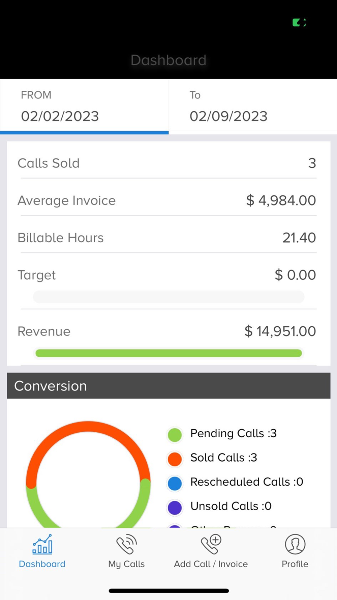The width and height of the screenshot is (337, 600).
Task: Select the orange Sold Calls dot
Action: [175, 459]
